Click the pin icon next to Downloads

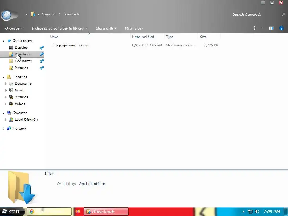(42, 54)
